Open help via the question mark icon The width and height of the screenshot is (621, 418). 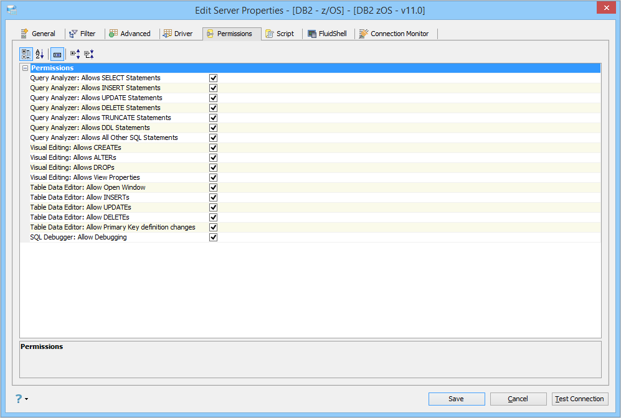[x=20, y=399]
